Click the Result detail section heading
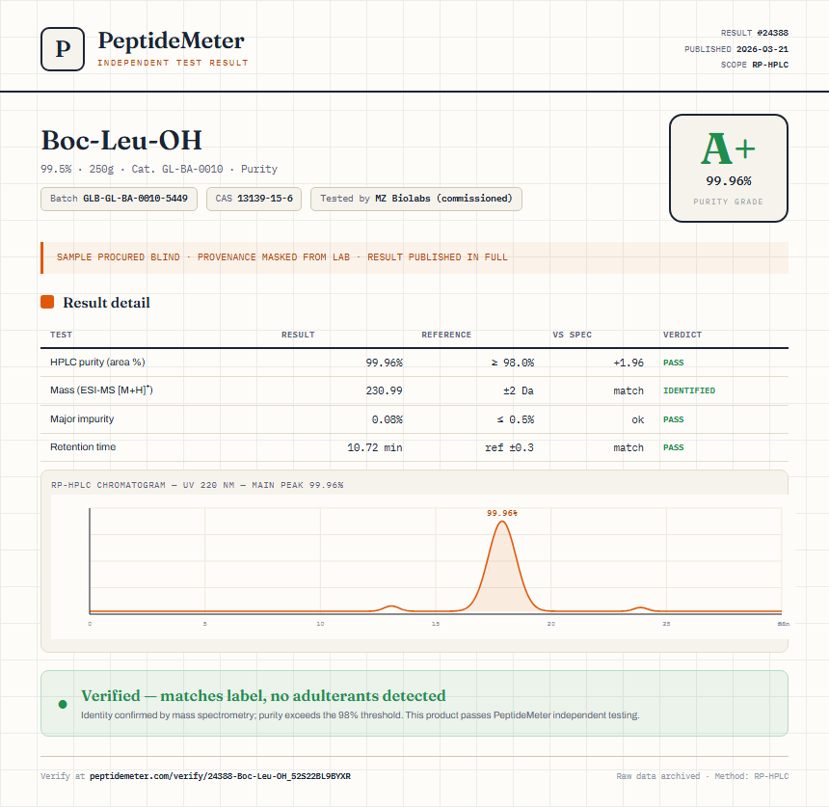The width and height of the screenshot is (829, 807). 106,303
